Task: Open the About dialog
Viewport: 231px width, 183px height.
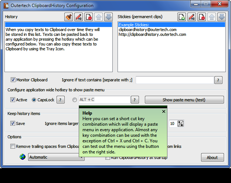Action: tap(212, 157)
